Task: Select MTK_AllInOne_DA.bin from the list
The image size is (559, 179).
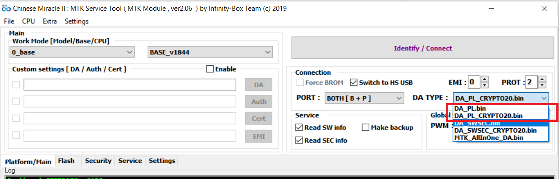Action: pyautogui.click(x=501, y=137)
